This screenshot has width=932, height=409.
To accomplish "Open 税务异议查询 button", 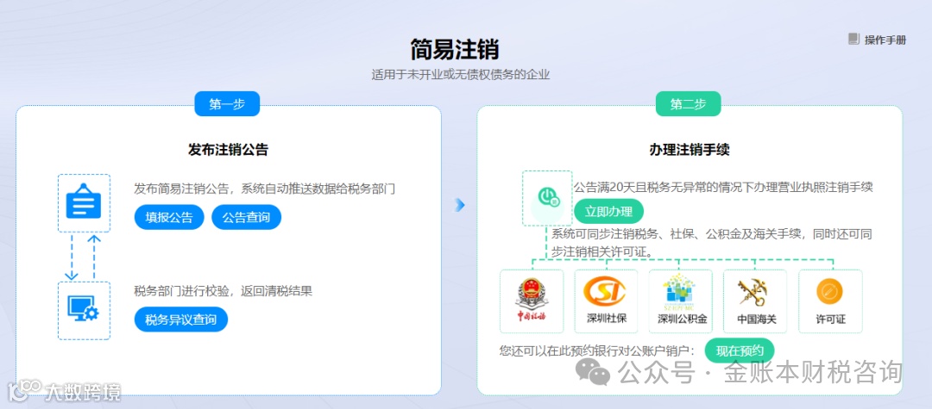I will click(x=180, y=320).
